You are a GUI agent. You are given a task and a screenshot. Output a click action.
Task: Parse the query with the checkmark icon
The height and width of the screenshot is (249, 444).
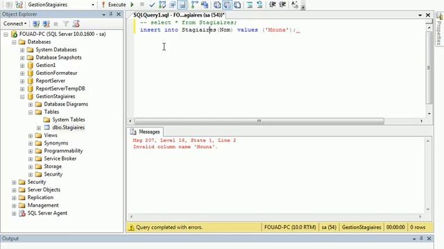pos(152,5)
